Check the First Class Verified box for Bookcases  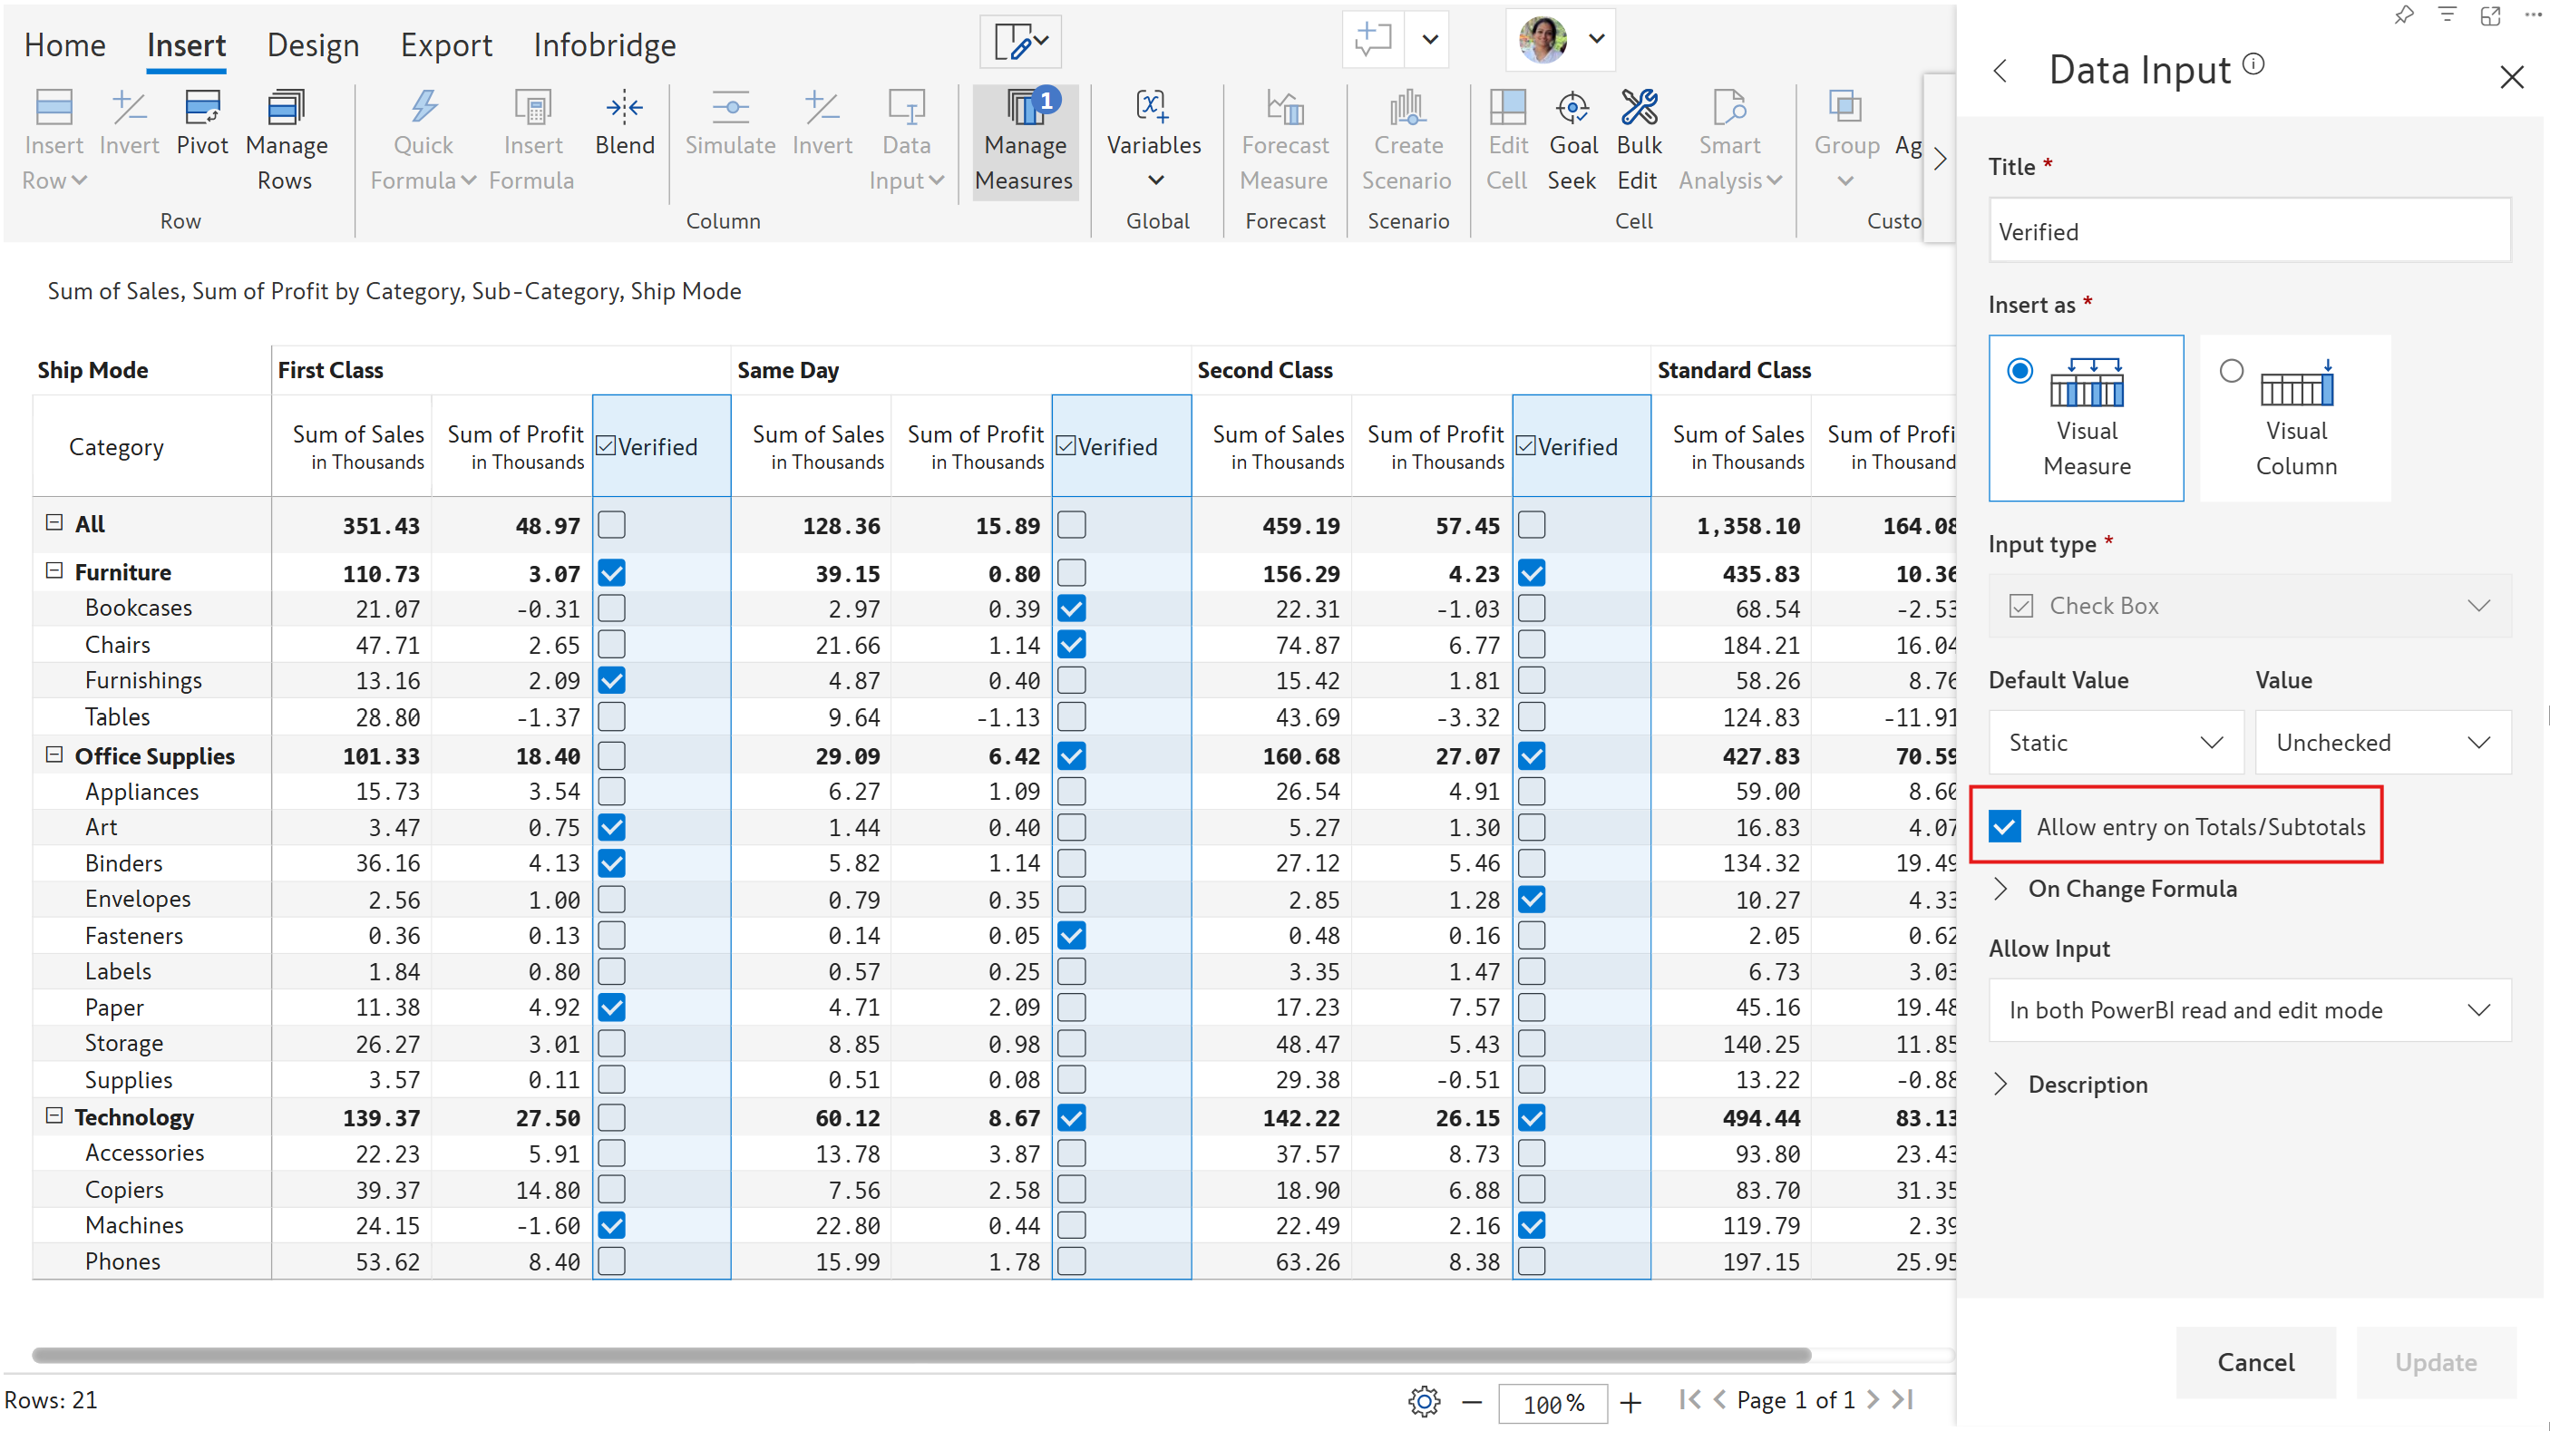pos(612,608)
